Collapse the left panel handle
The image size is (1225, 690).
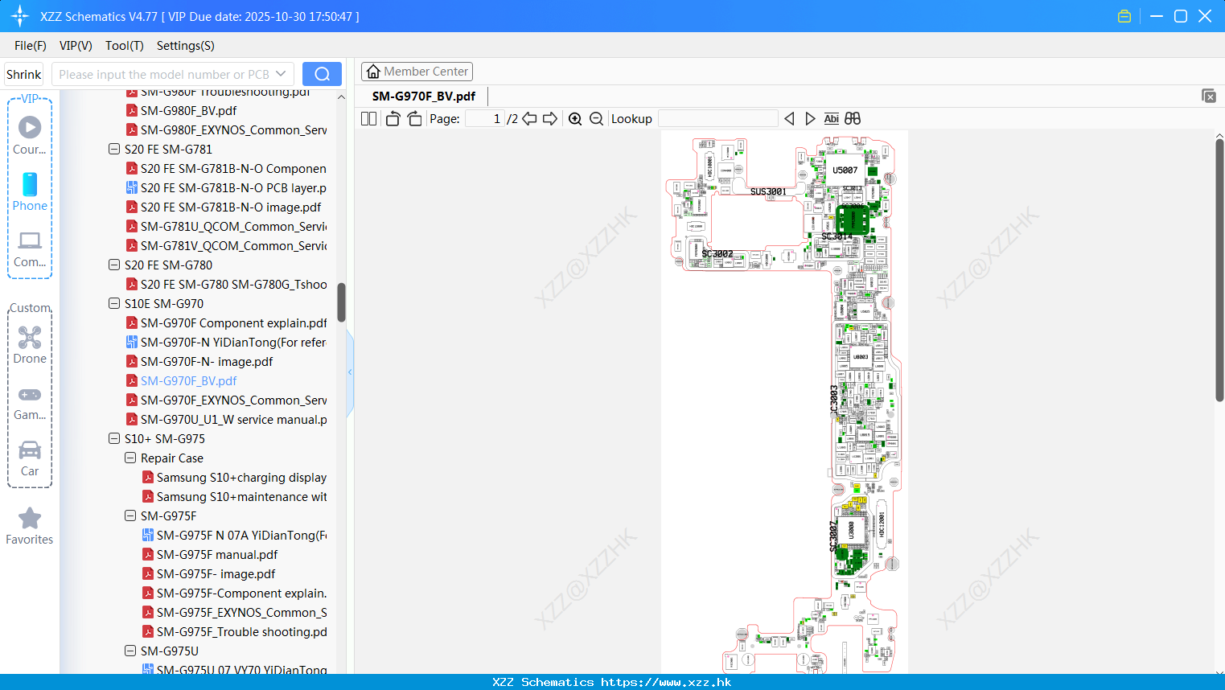tap(350, 372)
